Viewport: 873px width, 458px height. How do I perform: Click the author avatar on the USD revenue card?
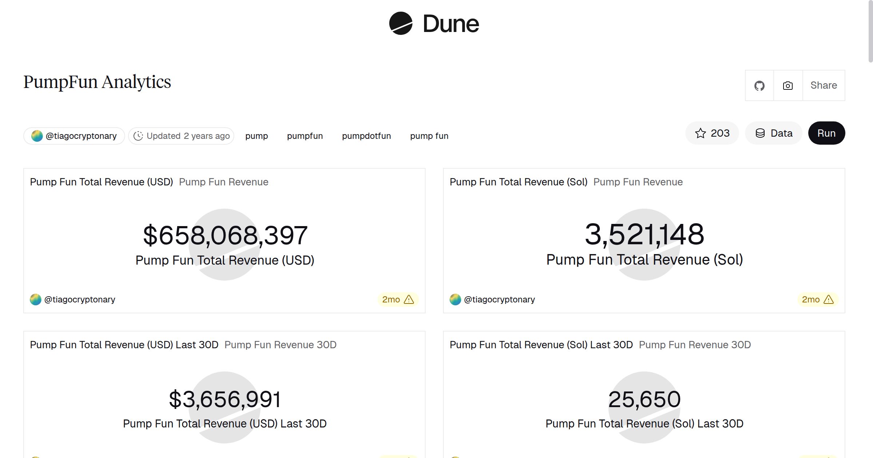(36, 299)
